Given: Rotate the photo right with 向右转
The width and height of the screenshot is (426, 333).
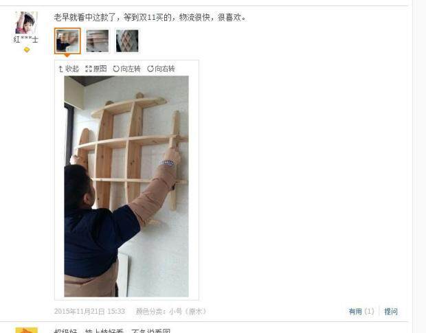Looking at the screenshot, I should 161,69.
